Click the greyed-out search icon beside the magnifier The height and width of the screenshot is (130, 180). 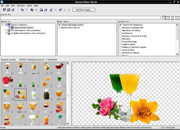coord(55,10)
